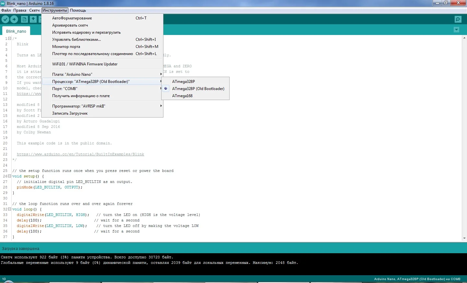Choose Исправить кодировку и перезагрузить
Viewport: 467px width, 283px height.
[x=102, y=32]
